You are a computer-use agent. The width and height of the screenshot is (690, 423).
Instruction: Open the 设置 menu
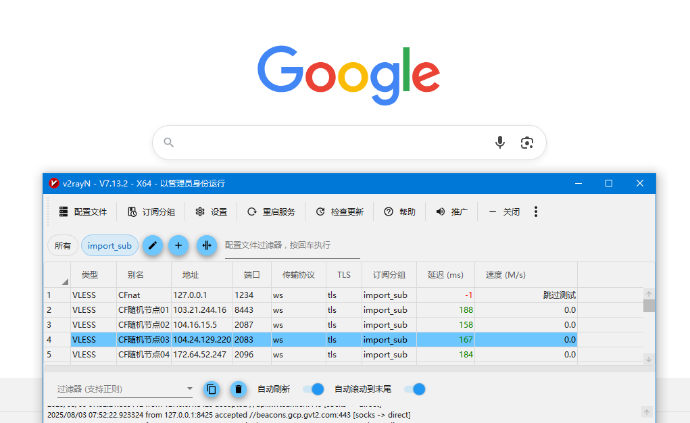point(212,211)
